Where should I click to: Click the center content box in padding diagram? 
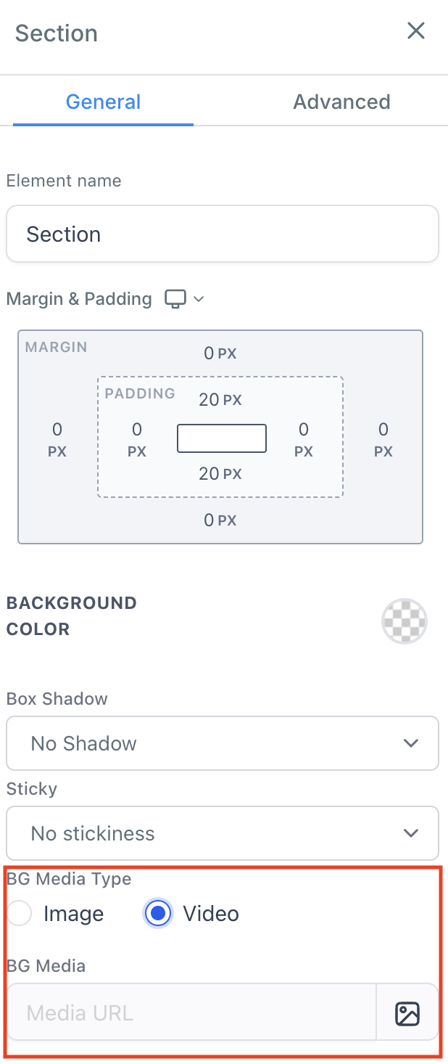click(222, 438)
